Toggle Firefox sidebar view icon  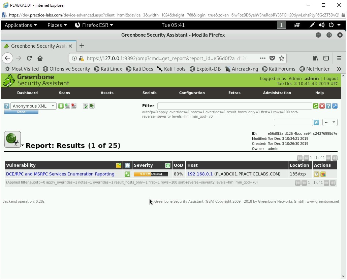tap(326, 58)
